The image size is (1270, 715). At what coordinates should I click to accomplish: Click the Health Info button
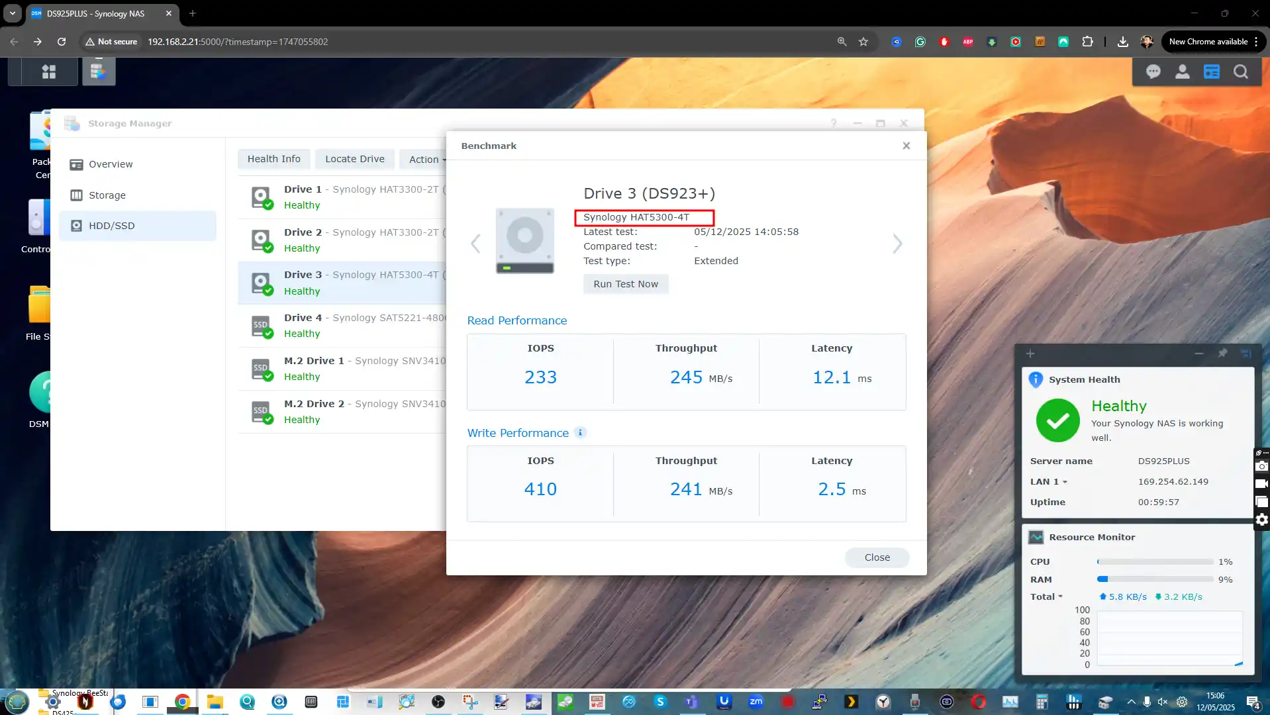point(274,159)
